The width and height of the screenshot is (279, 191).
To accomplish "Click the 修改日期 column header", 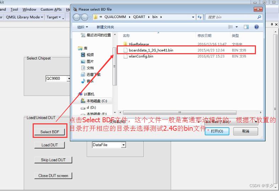I will (x=204, y=35).
